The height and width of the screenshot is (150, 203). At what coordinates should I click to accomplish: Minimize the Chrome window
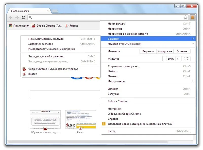[x=178, y=6]
